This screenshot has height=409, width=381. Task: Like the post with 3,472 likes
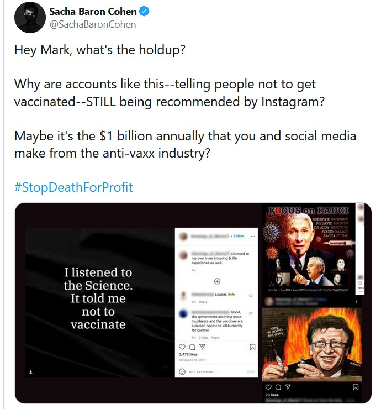[182, 347]
